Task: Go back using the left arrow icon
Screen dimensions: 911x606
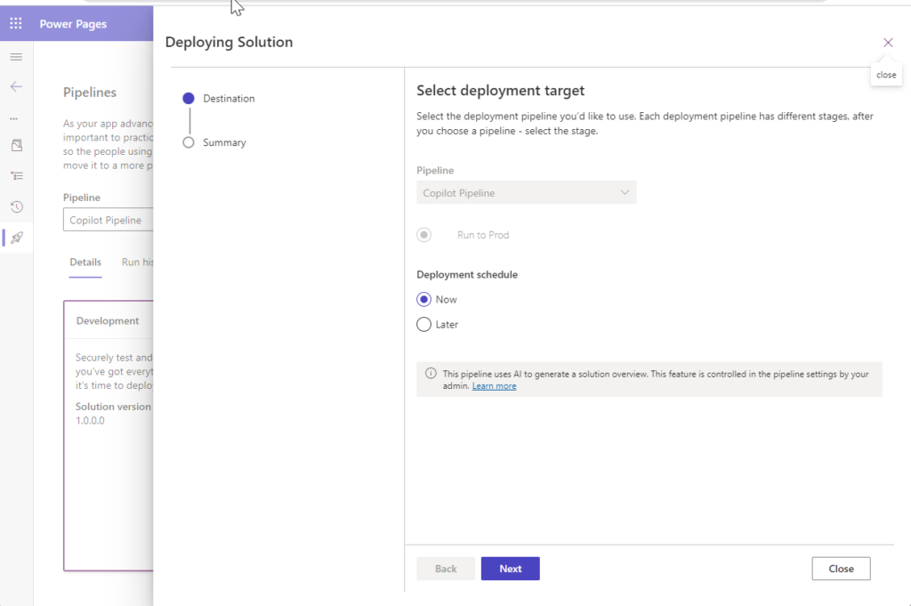Action: (16, 86)
